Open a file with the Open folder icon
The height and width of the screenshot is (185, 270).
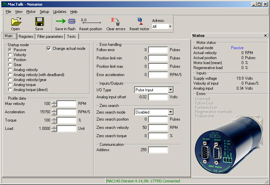(x=16, y=22)
